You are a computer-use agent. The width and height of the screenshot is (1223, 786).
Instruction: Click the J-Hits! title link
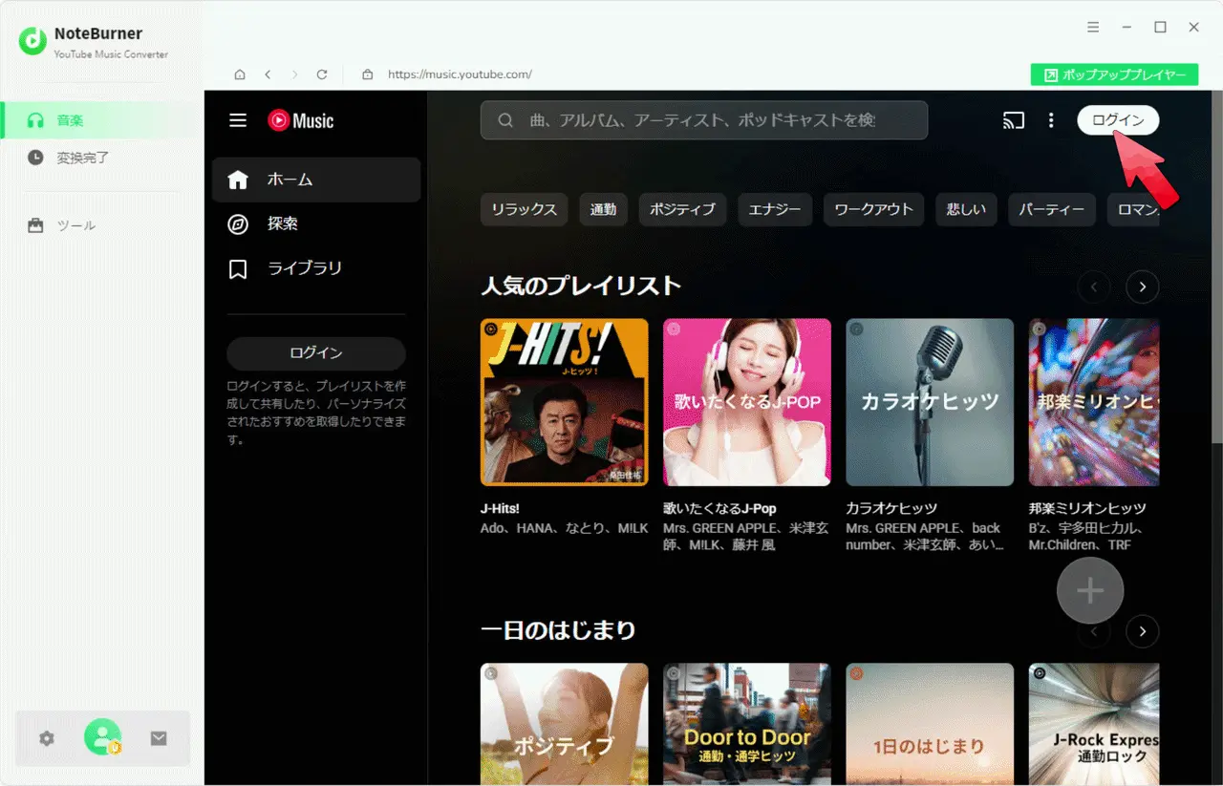click(x=500, y=508)
